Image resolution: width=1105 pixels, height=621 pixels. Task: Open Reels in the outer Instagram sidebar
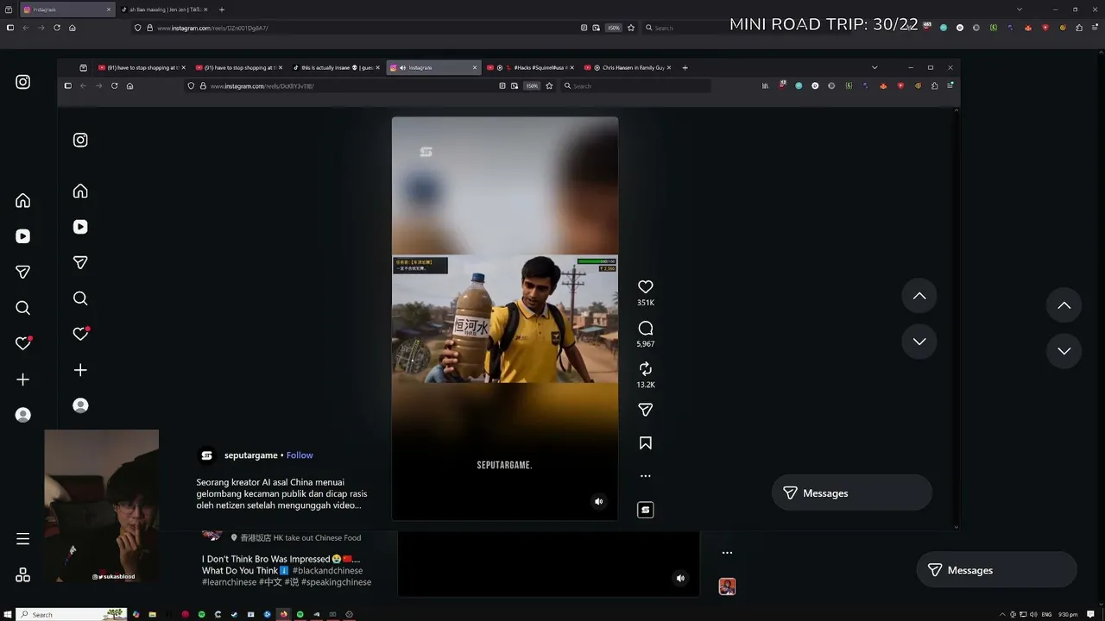pyautogui.click(x=23, y=236)
